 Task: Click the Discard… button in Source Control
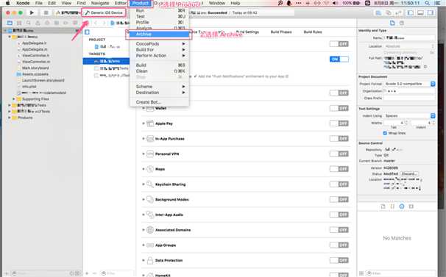(x=409, y=173)
